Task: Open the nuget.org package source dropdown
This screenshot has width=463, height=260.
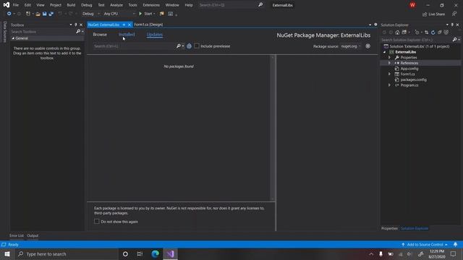Action: (351, 46)
